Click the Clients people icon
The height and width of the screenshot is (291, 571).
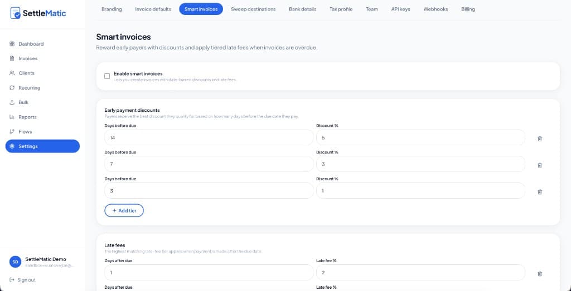pos(12,73)
